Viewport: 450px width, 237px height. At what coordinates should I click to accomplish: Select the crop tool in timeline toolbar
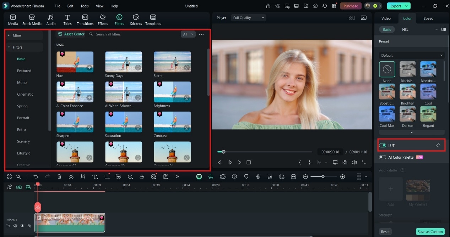pos(83,176)
